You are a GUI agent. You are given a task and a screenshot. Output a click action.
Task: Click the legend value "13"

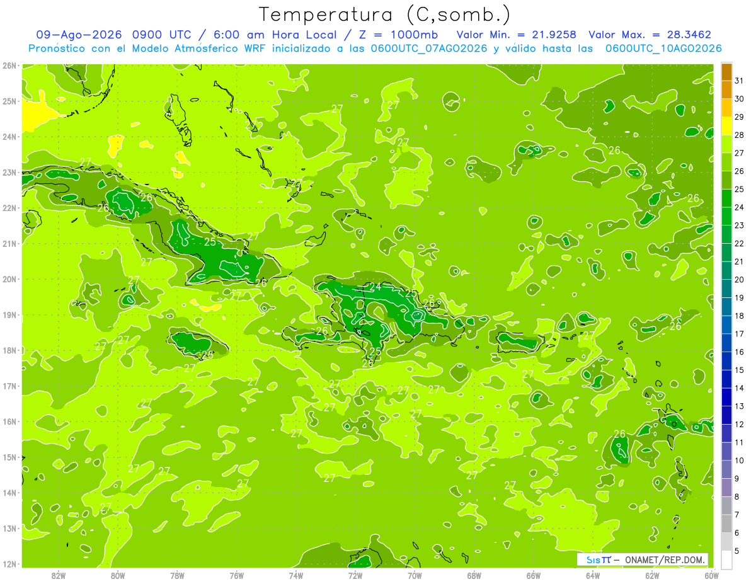click(739, 406)
